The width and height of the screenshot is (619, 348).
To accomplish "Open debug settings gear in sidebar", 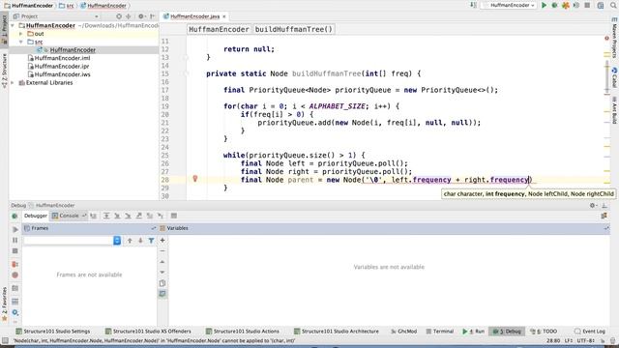I will tap(15, 312).
